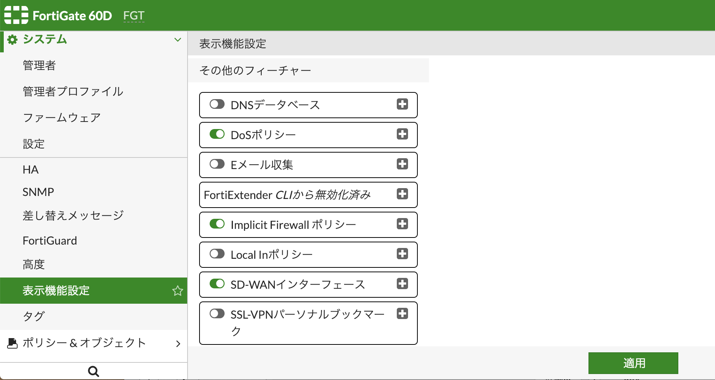Click FortiGate 60D title text
715x380 pixels.
[72, 16]
